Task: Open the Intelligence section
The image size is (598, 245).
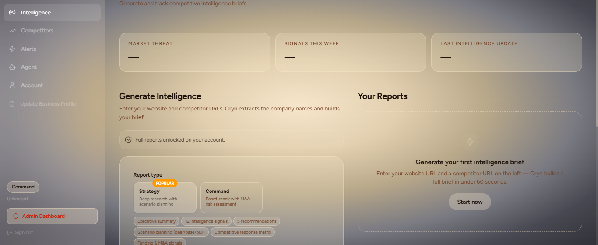Action: tap(52, 13)
